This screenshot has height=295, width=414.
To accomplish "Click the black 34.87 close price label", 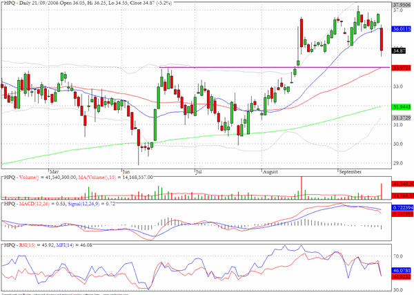I will [x=399, y=50].
